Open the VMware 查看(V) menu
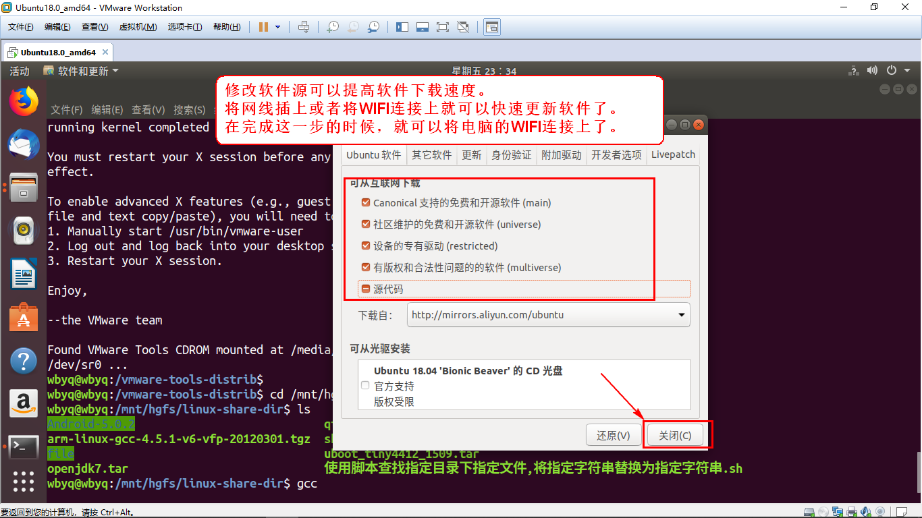 94,27
